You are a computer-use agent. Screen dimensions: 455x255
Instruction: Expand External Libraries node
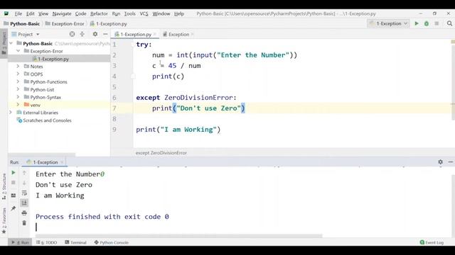11,113
